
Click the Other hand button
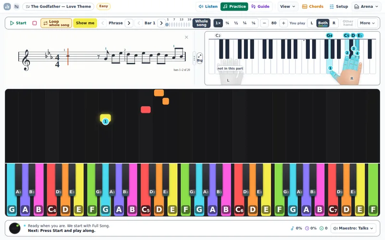click(347, 23)
